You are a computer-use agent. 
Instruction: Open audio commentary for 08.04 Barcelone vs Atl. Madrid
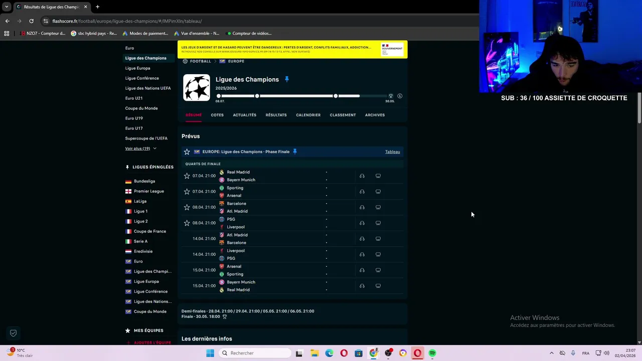[362, 207]
